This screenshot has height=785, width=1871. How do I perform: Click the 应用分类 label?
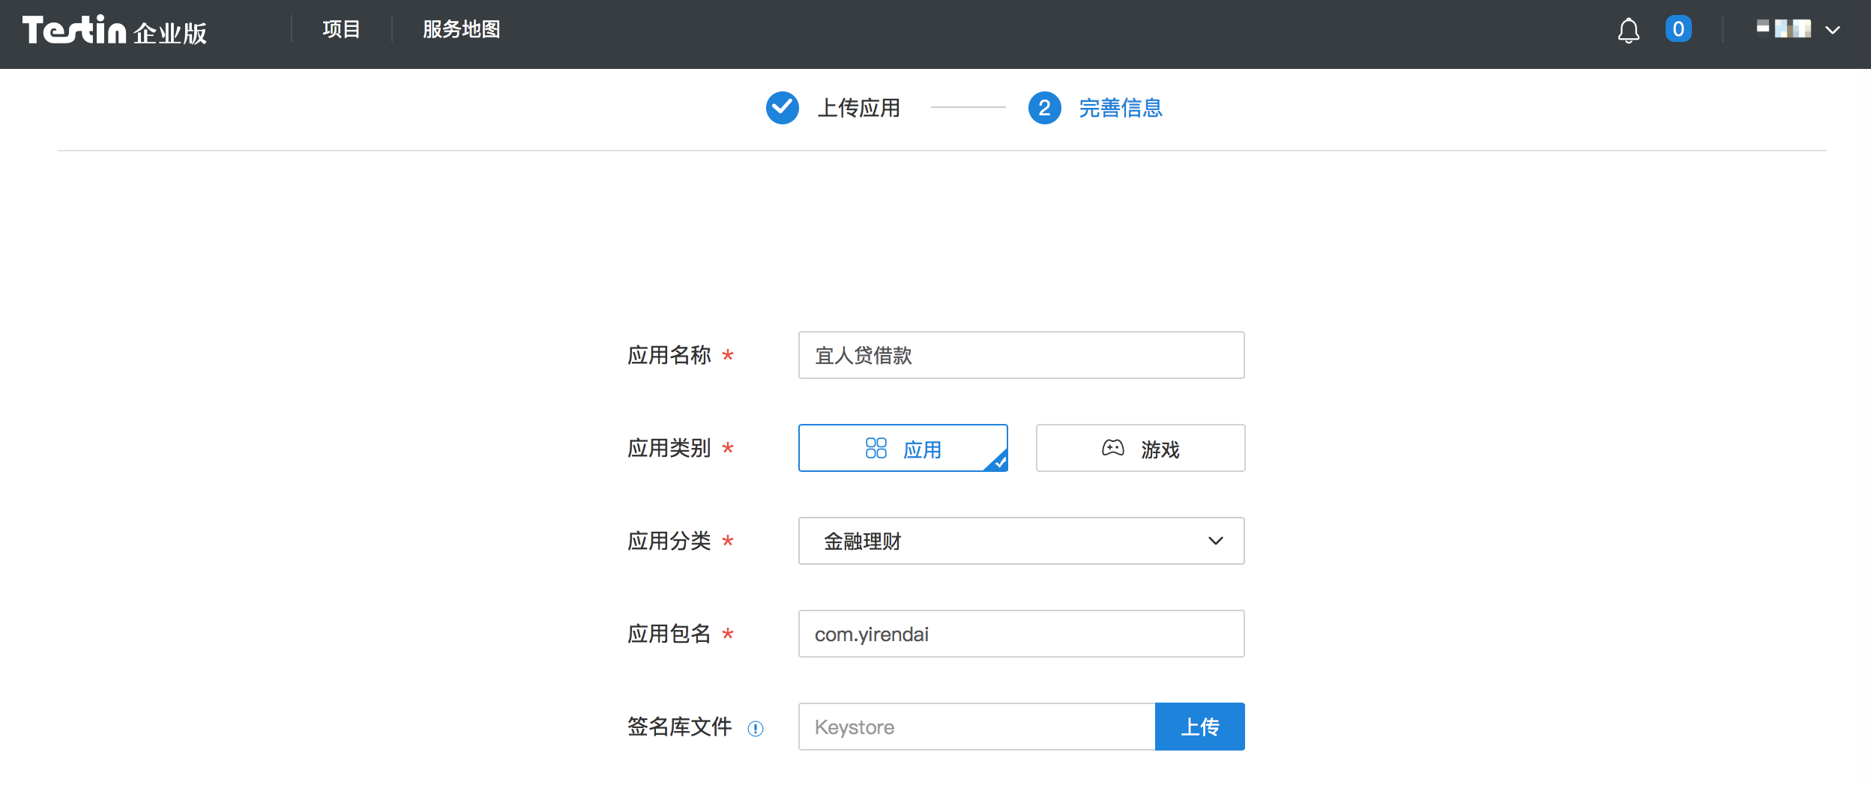[x=669, y=541]
